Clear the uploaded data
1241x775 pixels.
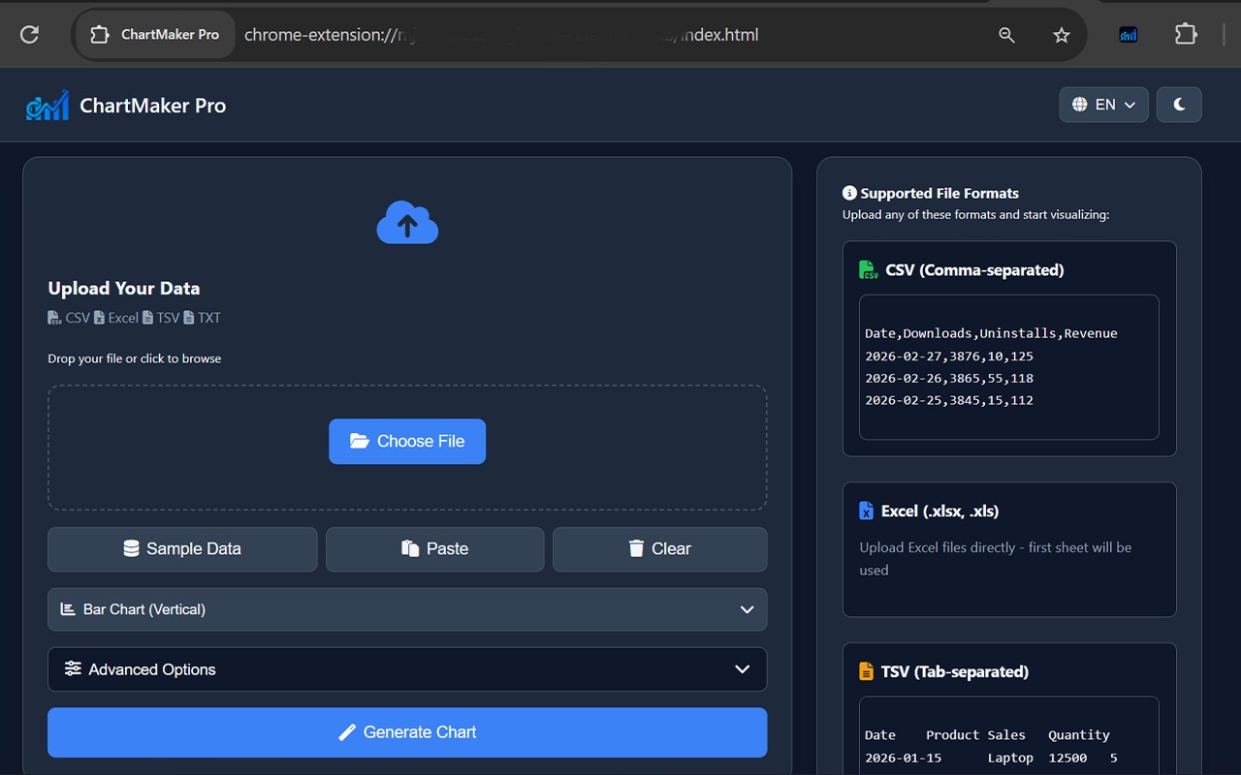pos(659,549)
